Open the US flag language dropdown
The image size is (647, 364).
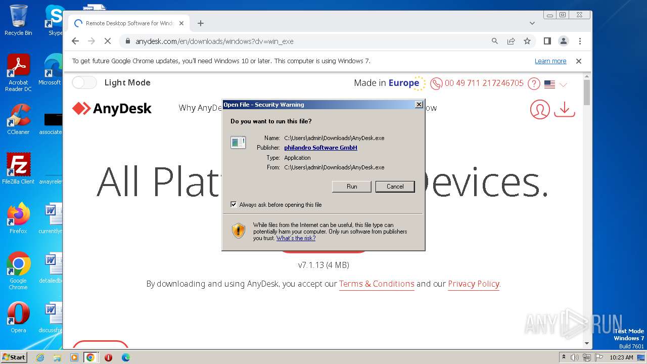(x=556, y=84)
